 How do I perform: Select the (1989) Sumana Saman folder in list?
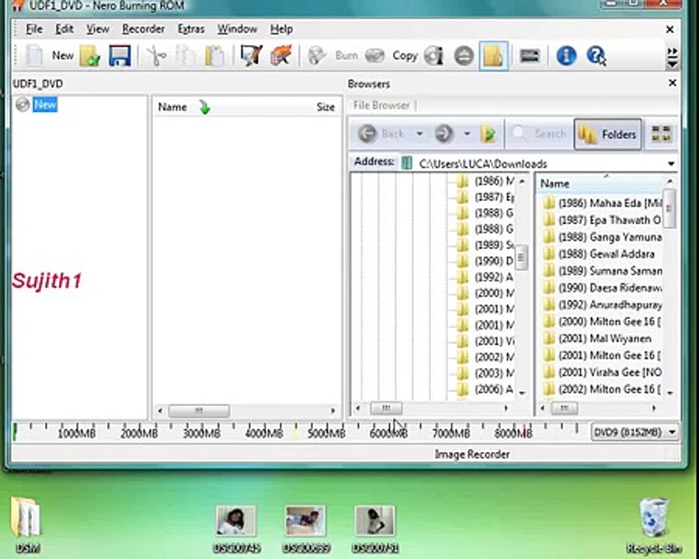pyautogui.click(x=602, y=271)
